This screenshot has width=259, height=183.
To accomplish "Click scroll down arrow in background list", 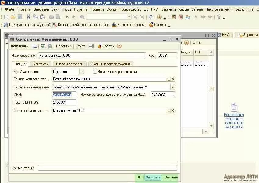I will [x=211, y=126].
